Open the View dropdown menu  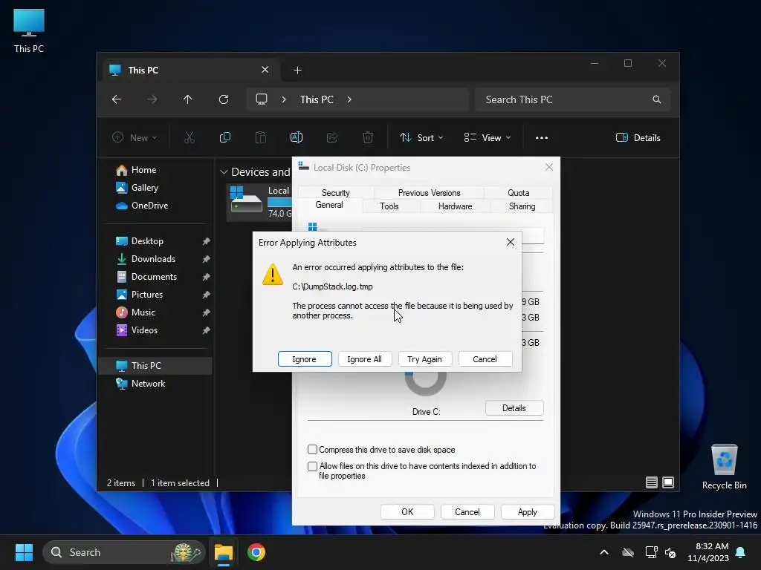tap(488, 137)
